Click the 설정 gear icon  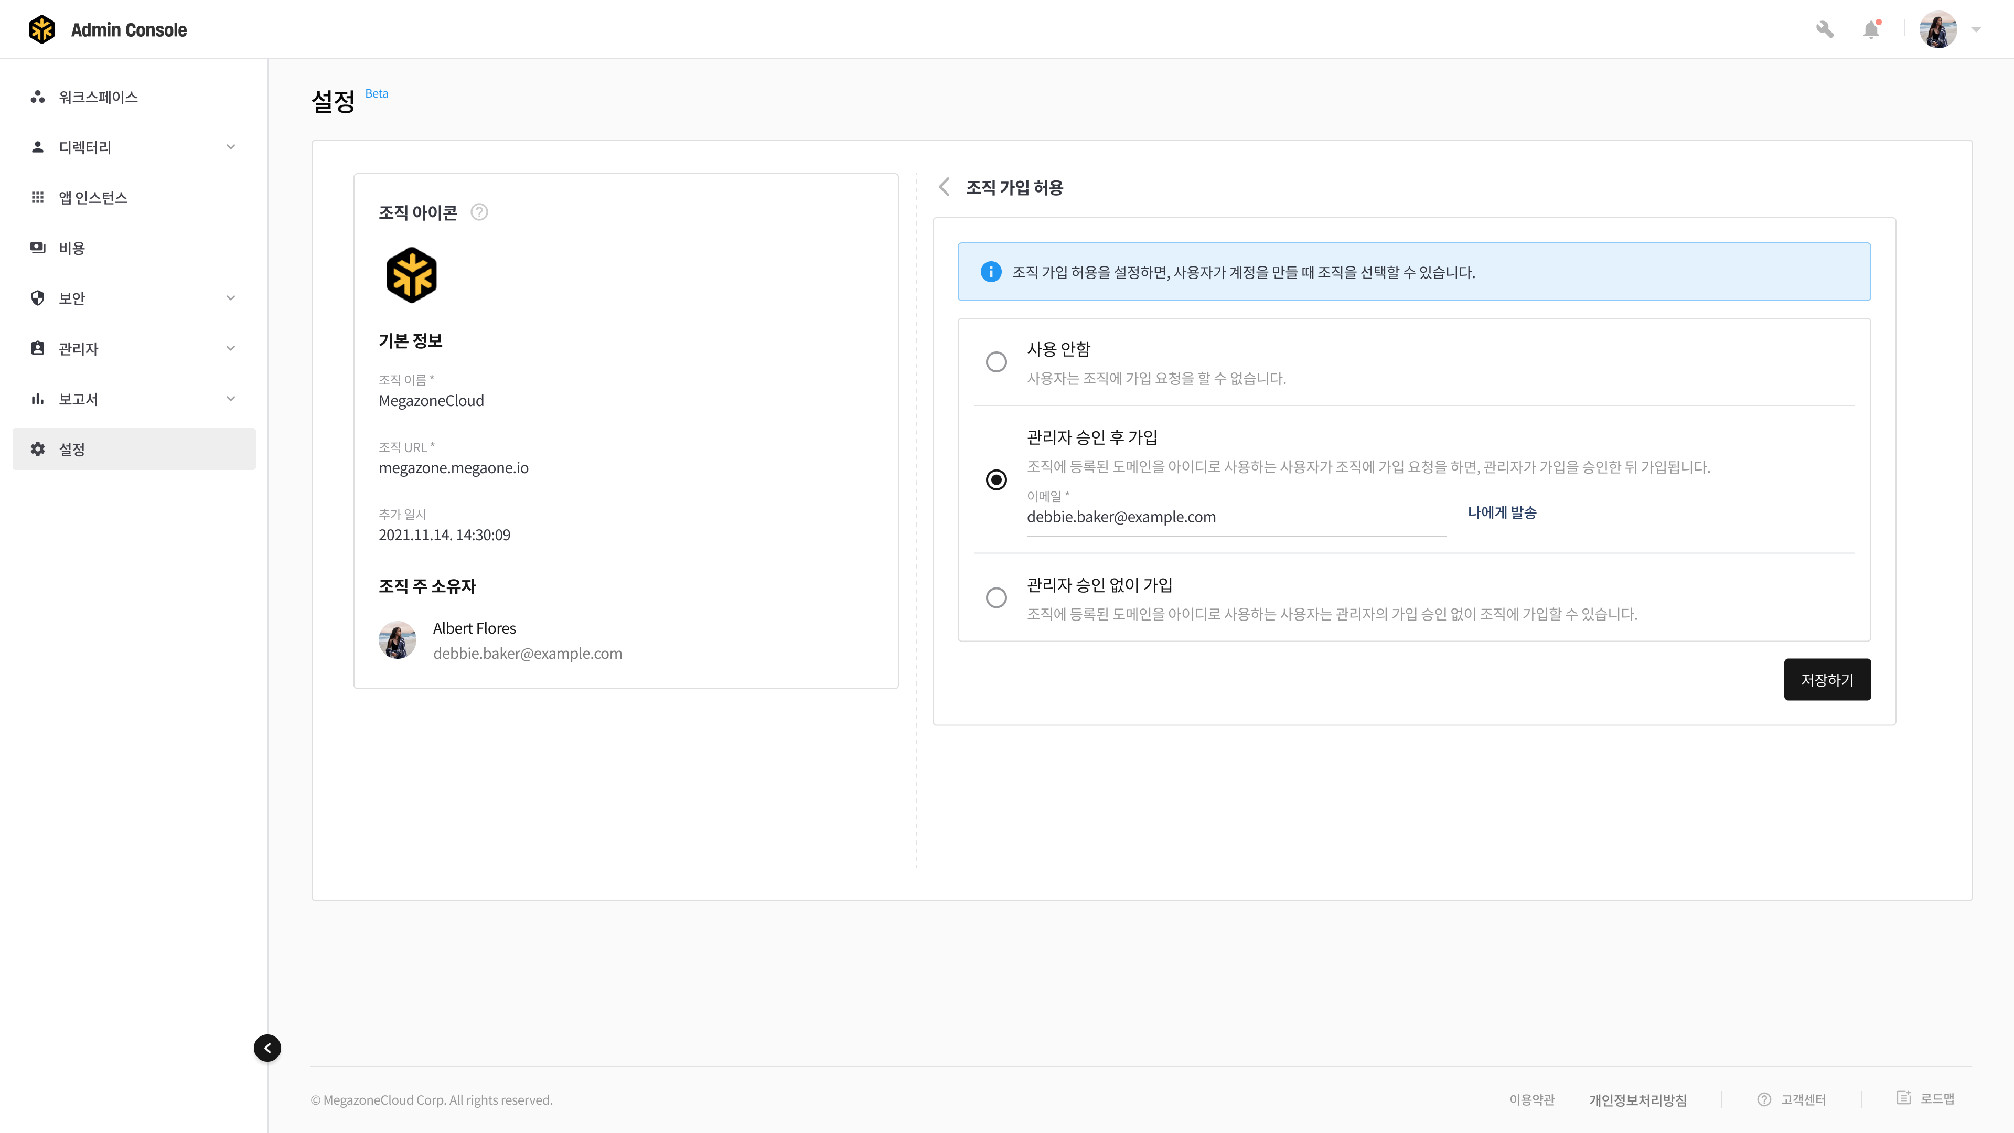coord(38,449)
